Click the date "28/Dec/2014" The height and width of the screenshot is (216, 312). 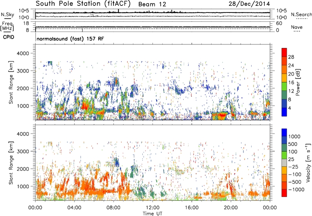[249, 4]
